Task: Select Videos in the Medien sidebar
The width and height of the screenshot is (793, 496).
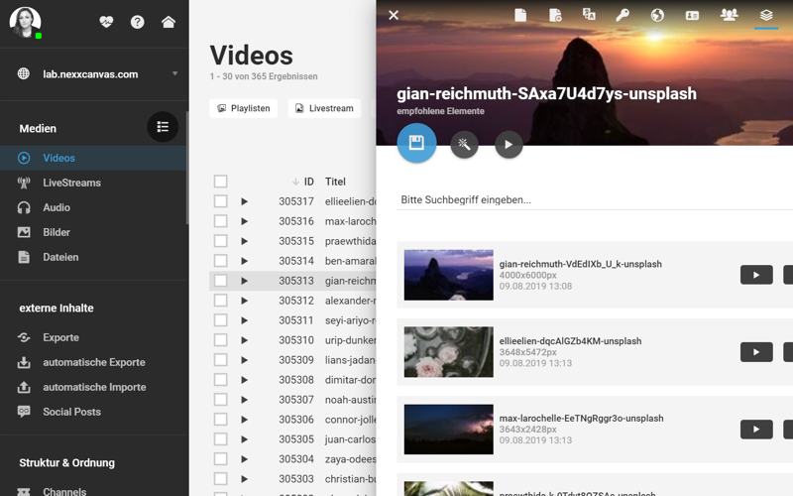Action: click(94, 158)
